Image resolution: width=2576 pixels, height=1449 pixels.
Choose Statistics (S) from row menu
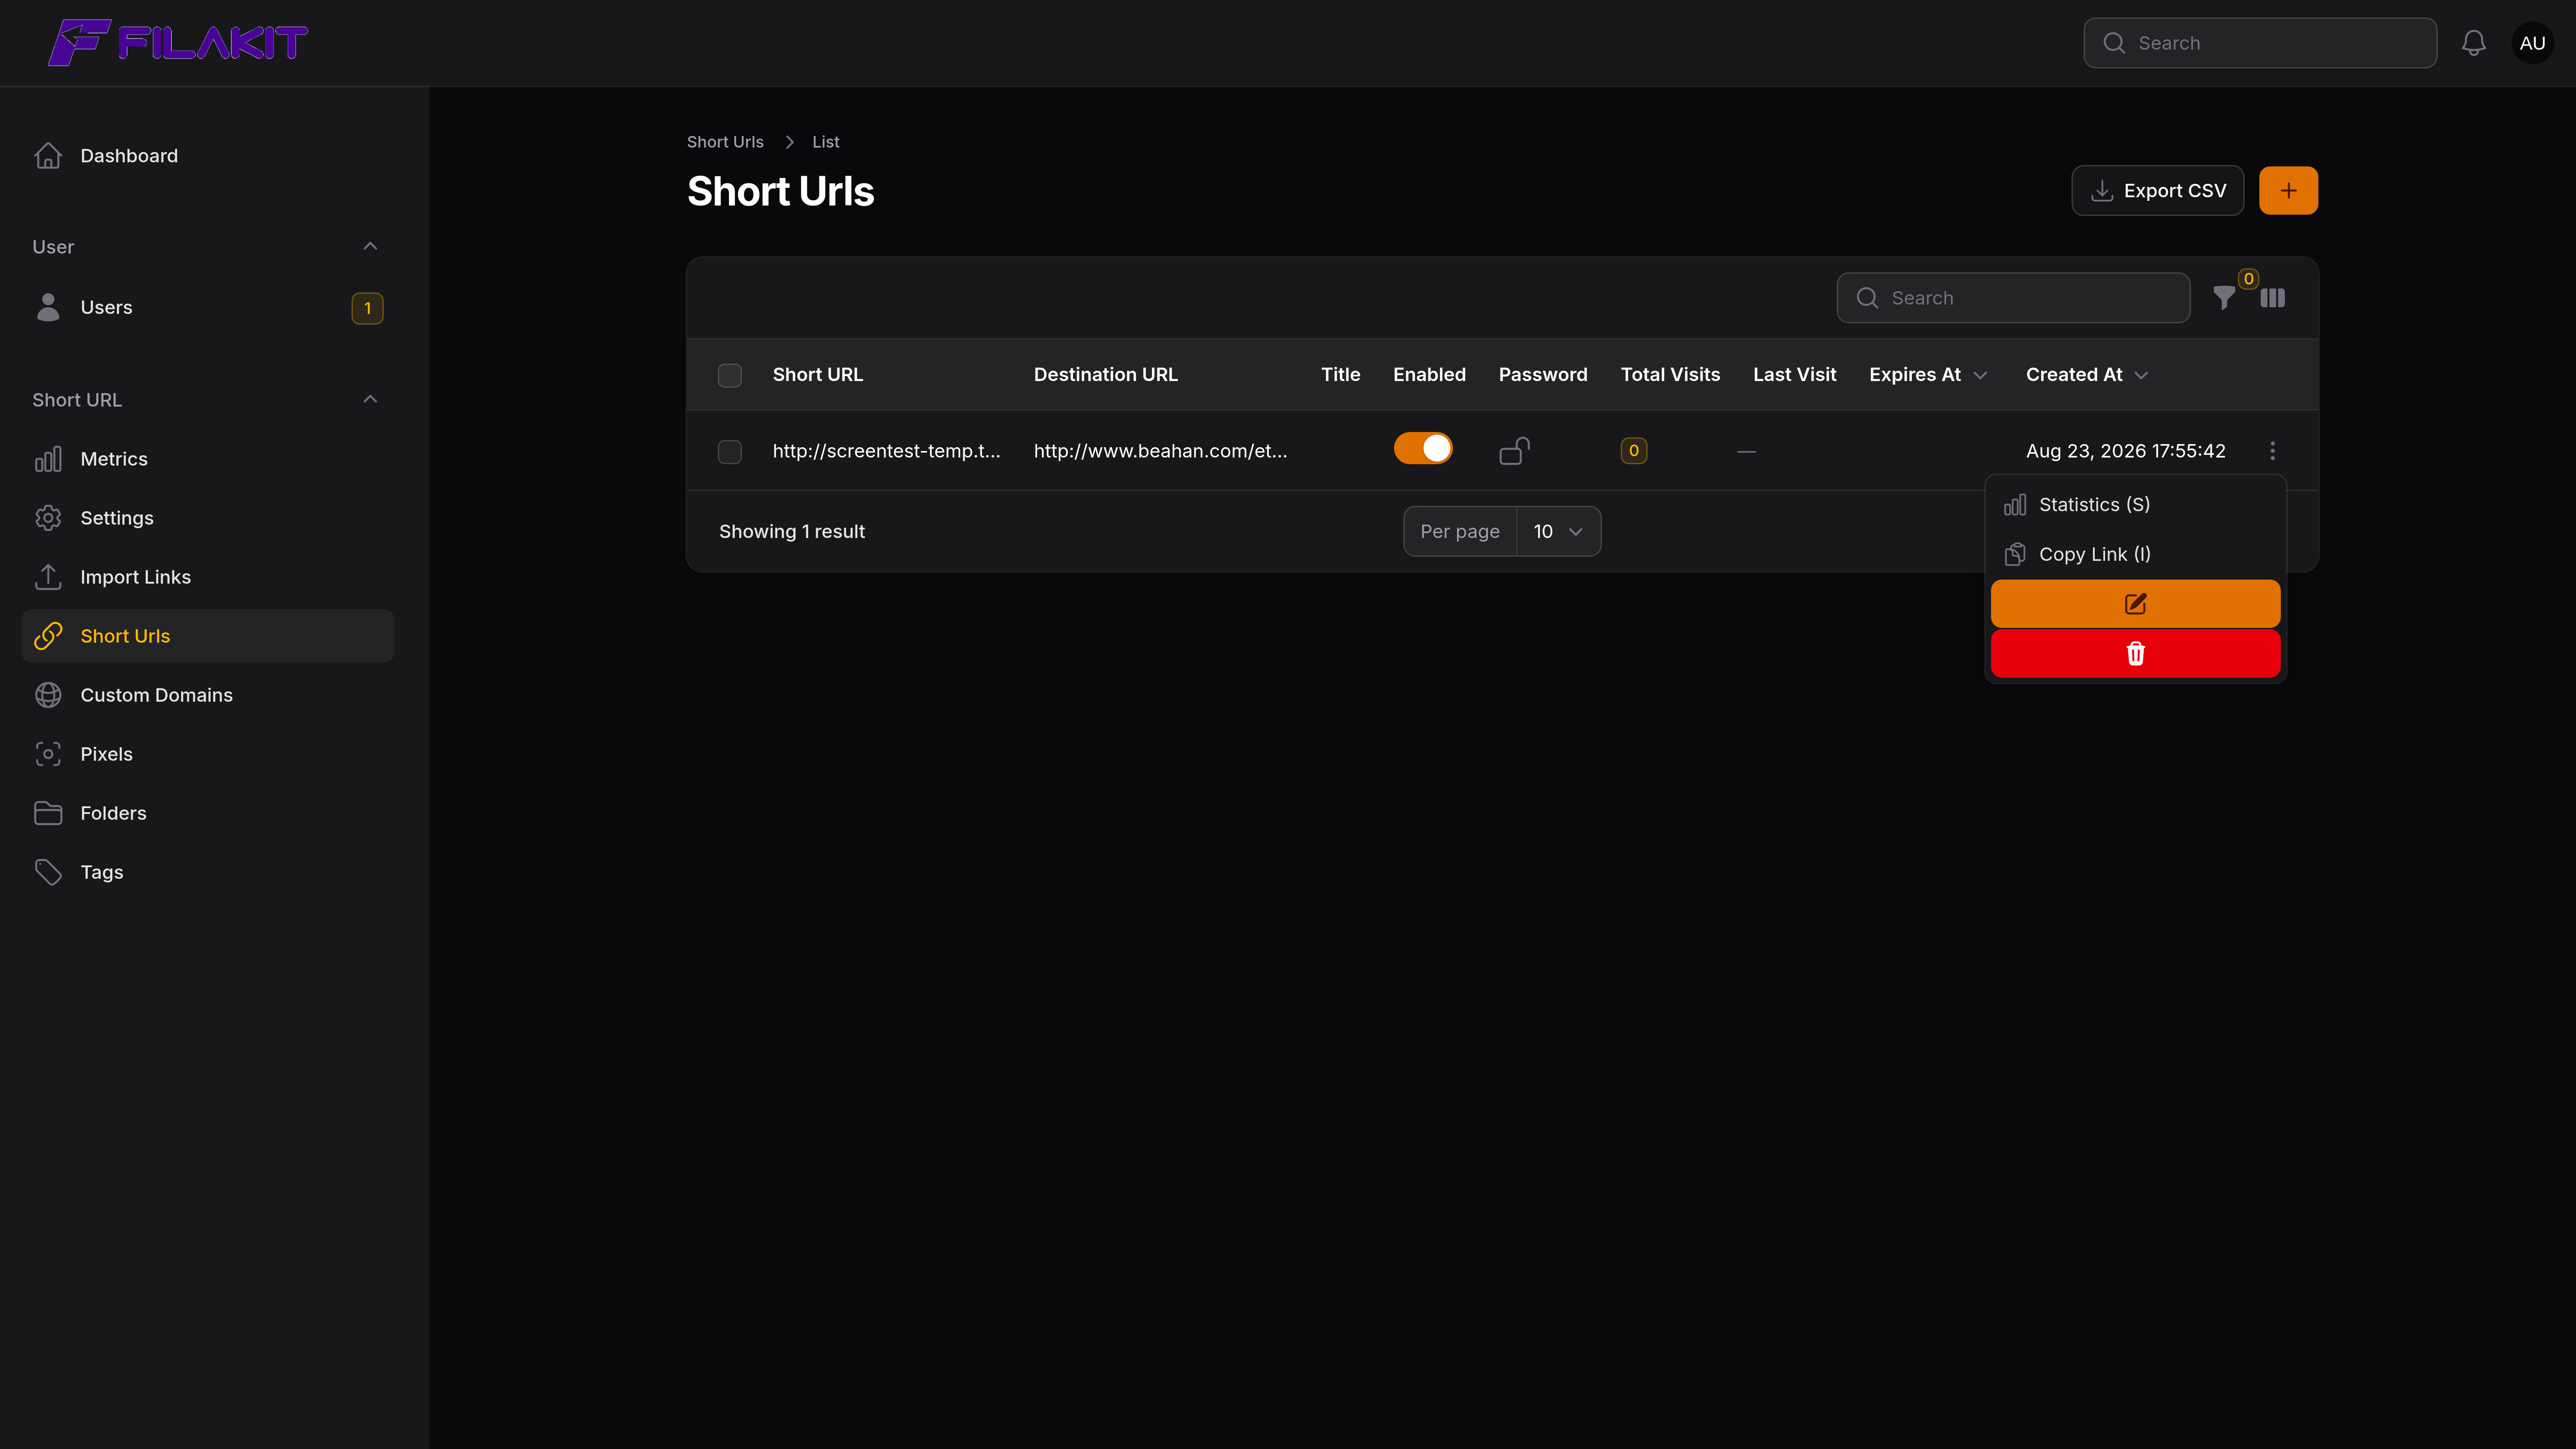tap(2135, 505)
